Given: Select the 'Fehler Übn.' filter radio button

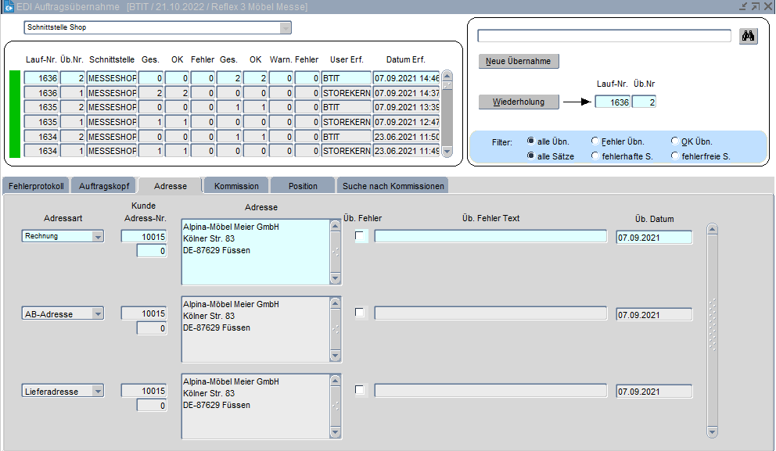Looking at the screenshot, I should (x=595, y=141).
